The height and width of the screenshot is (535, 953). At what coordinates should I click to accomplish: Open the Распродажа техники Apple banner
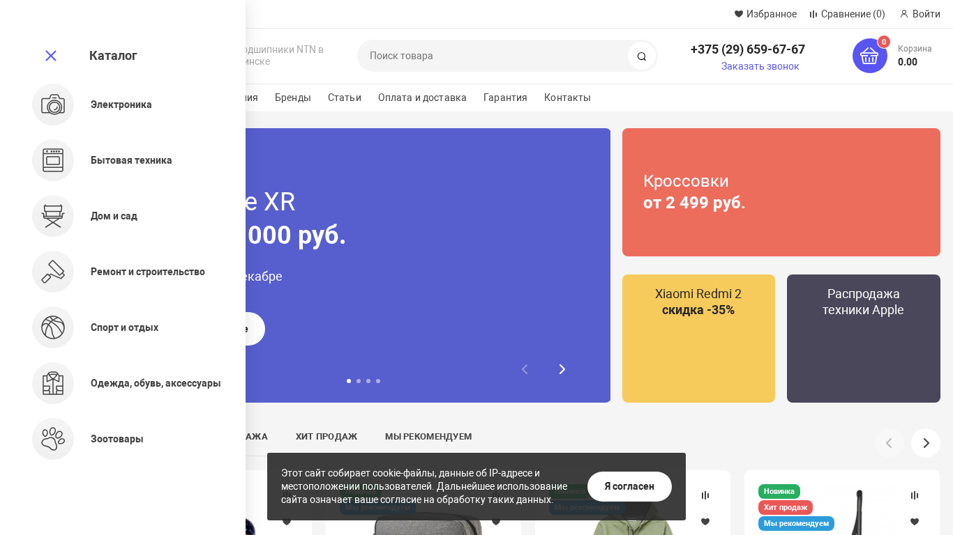[864, 339]
